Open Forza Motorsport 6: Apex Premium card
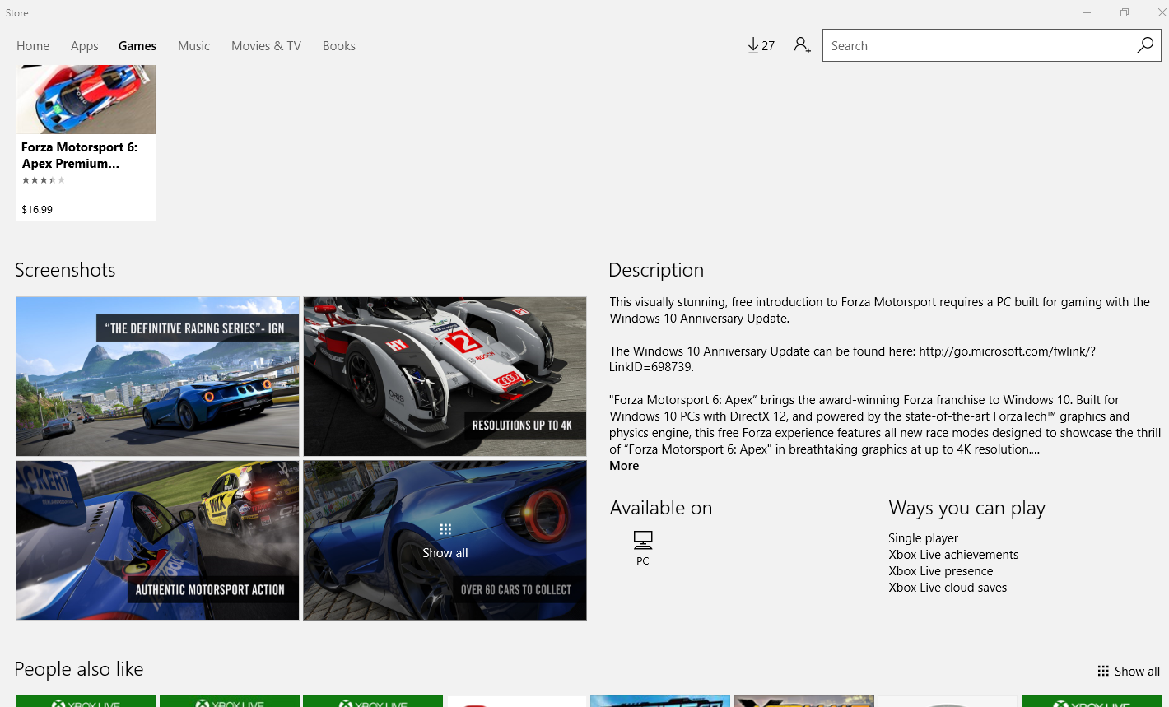The image size is (1169, 707). click(x=86, y=142)
